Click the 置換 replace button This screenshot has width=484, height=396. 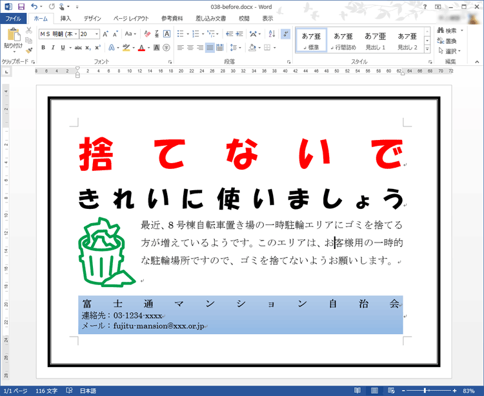[x=447, y=41]
